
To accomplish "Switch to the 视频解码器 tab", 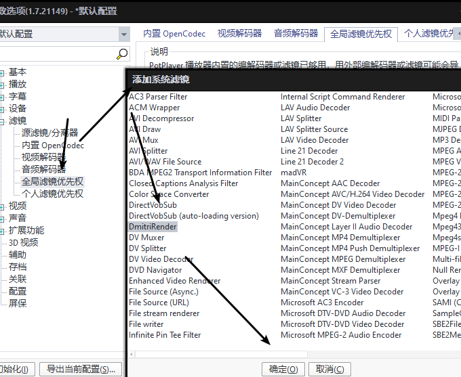I will 239,34.
